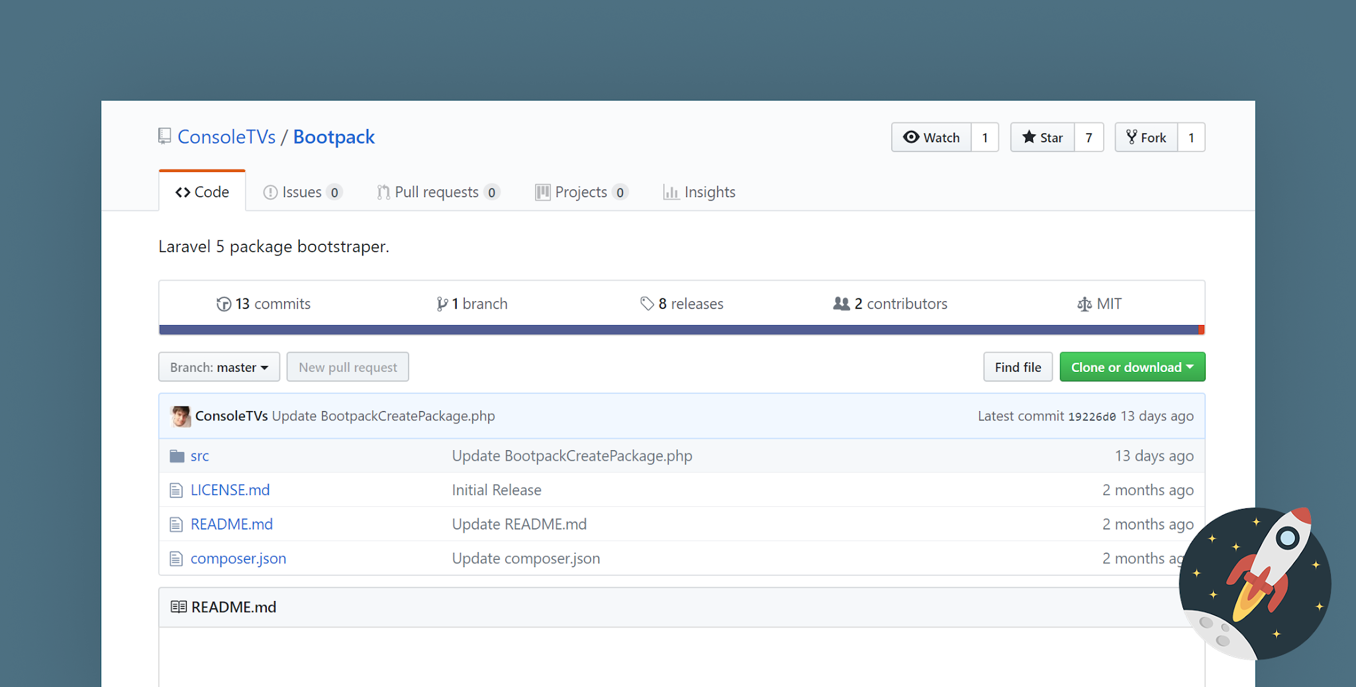The width and height of the screenshot is (1356, 687).
Task: Click the book icon in README.md header
Action: pos(179,607)
